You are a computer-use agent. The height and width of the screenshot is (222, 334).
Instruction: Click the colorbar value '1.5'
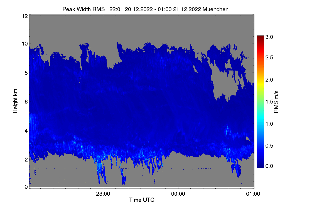click(269, 102)
